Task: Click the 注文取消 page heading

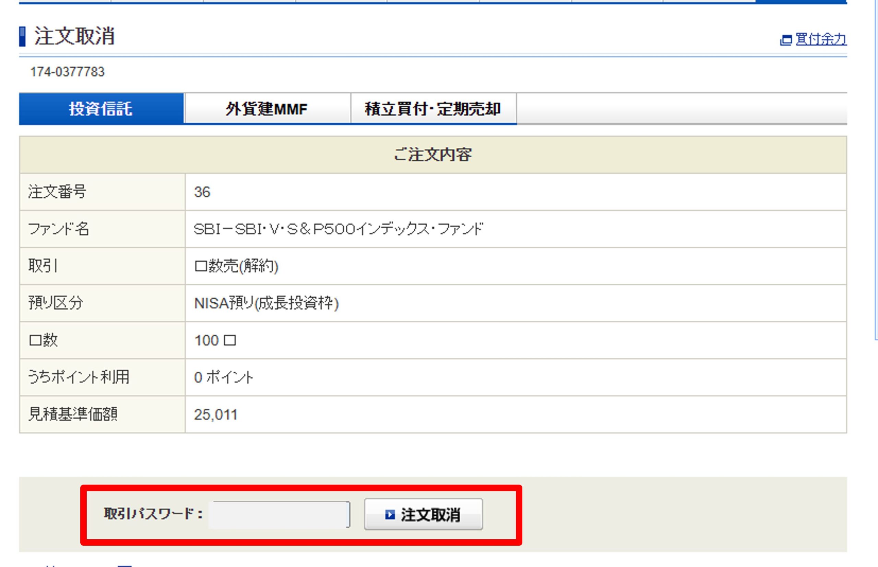Action: point(74,36)
